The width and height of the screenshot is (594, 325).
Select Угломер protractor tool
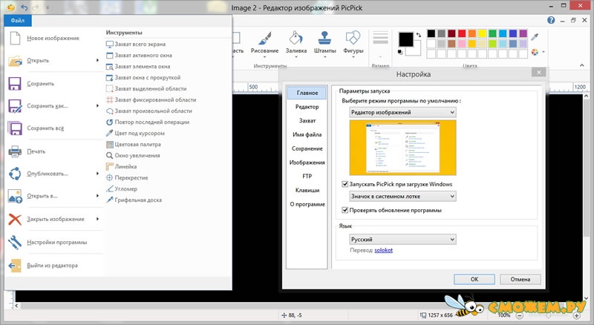point(122,189)
